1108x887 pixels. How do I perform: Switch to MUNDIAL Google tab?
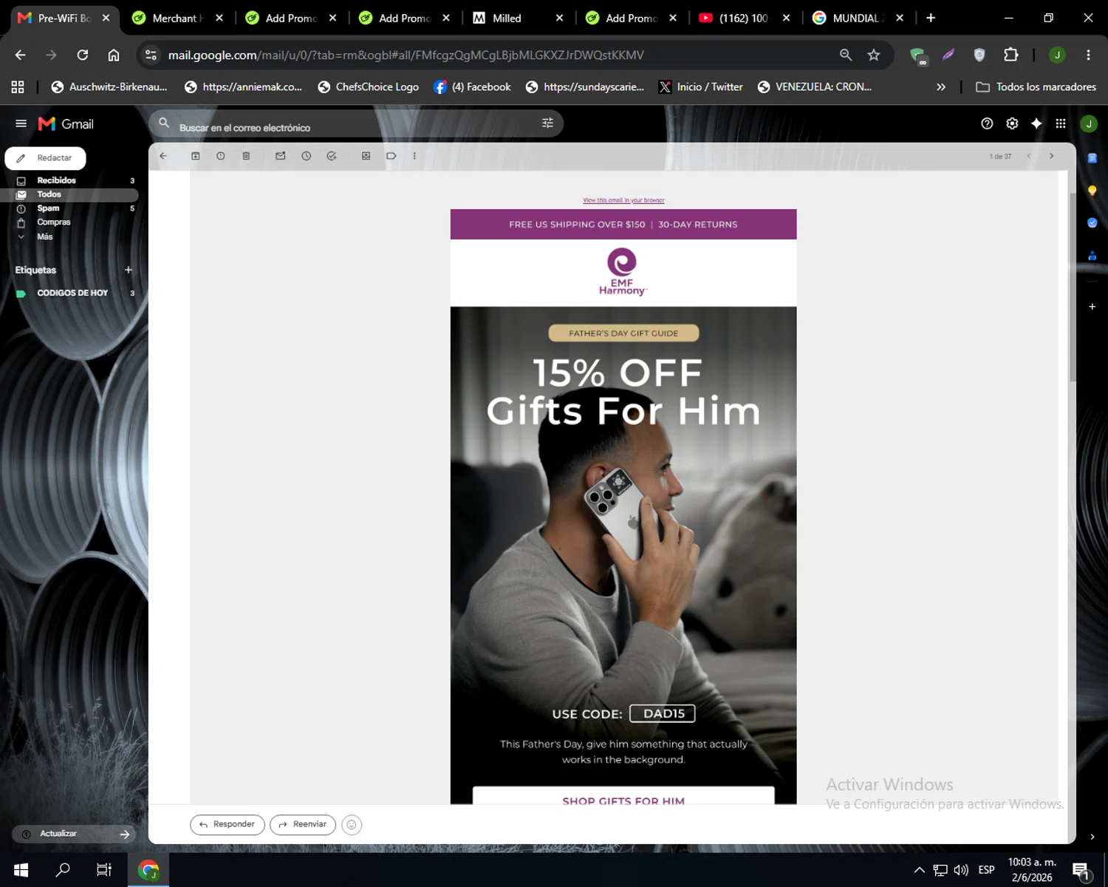pyautogui.click(x=857, y=18)
